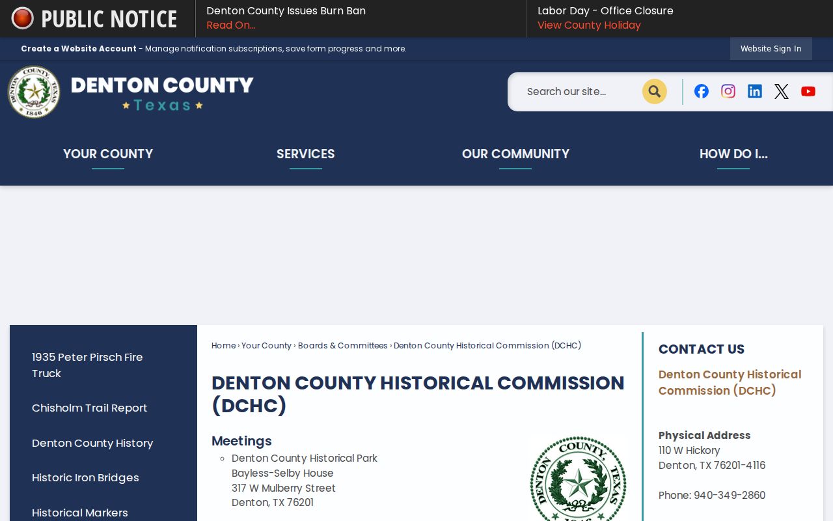This screenshot has width=833, height=521.
Task: Click Read On... under Burn Ban notice
Action: coord(231,25)
